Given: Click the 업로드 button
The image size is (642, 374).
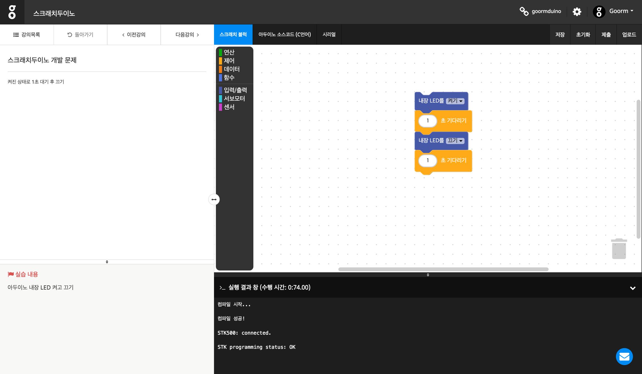Looking at the screenshot, I should (629, 35).
